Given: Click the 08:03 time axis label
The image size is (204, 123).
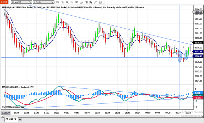Looking at the screenshot, I should coord(67,113).
